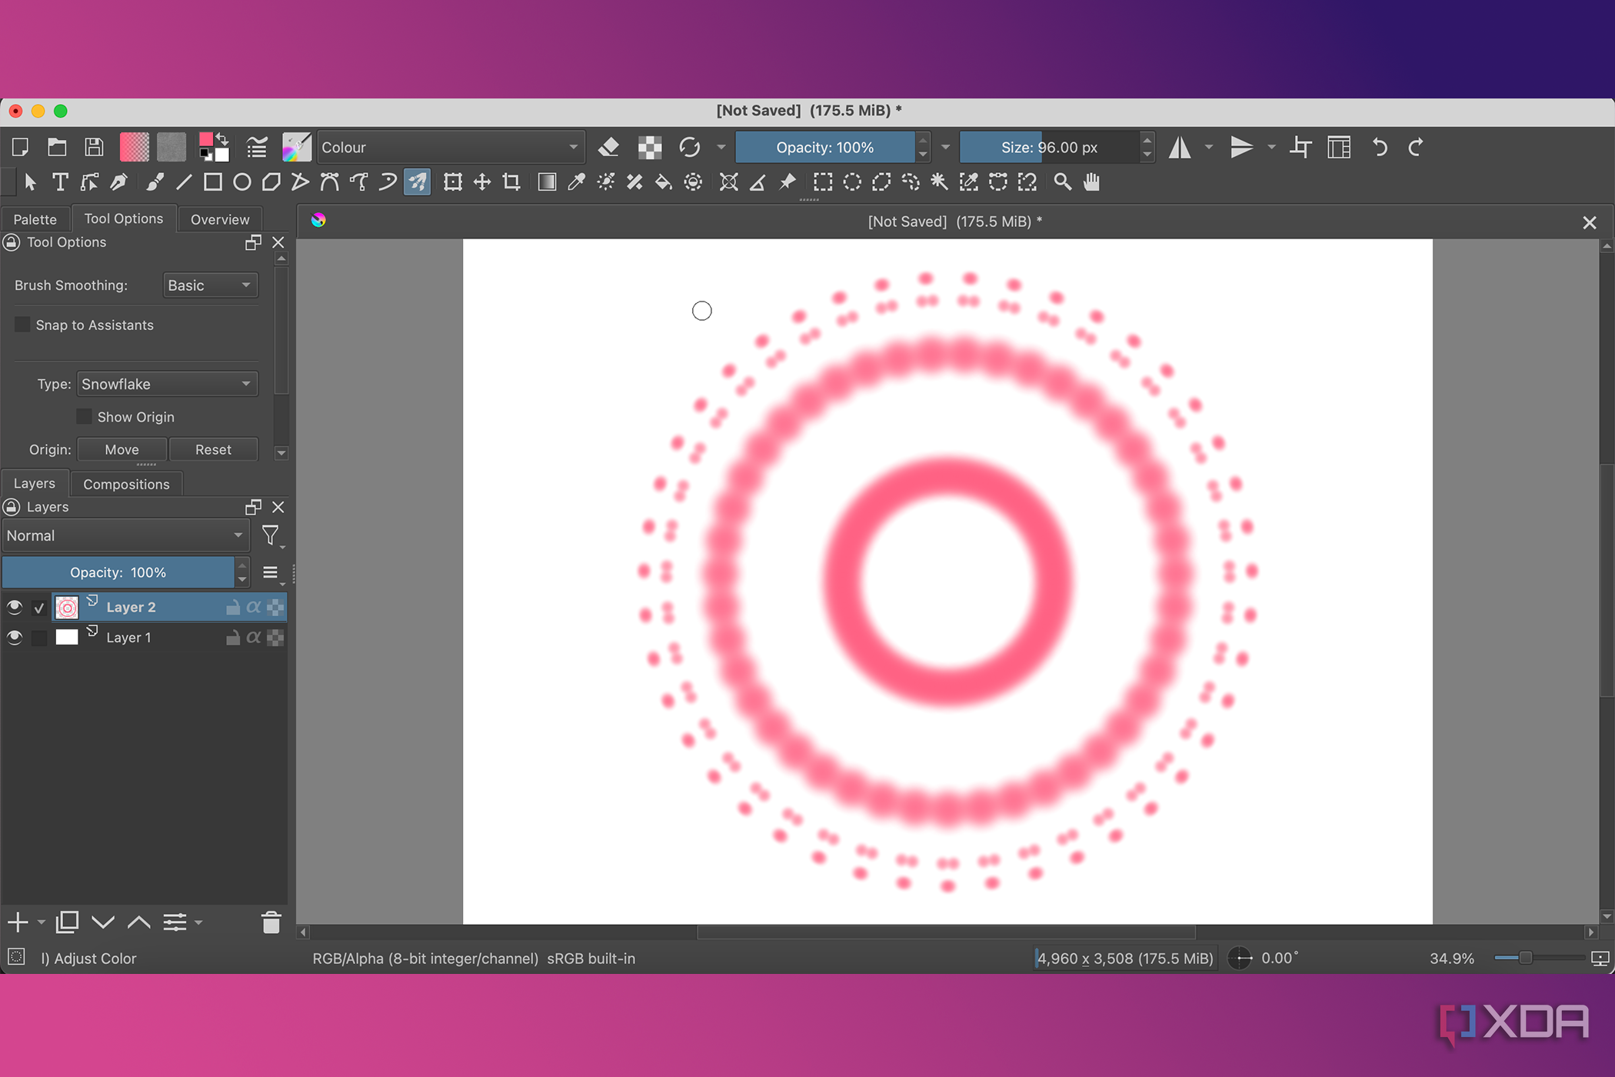Select the Rectangular Selection tool
1615x1077 pixels.
point(823,182)
